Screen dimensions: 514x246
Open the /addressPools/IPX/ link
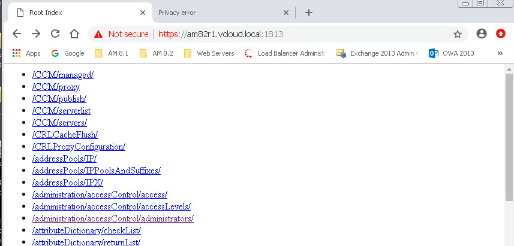tap(68, 183)
